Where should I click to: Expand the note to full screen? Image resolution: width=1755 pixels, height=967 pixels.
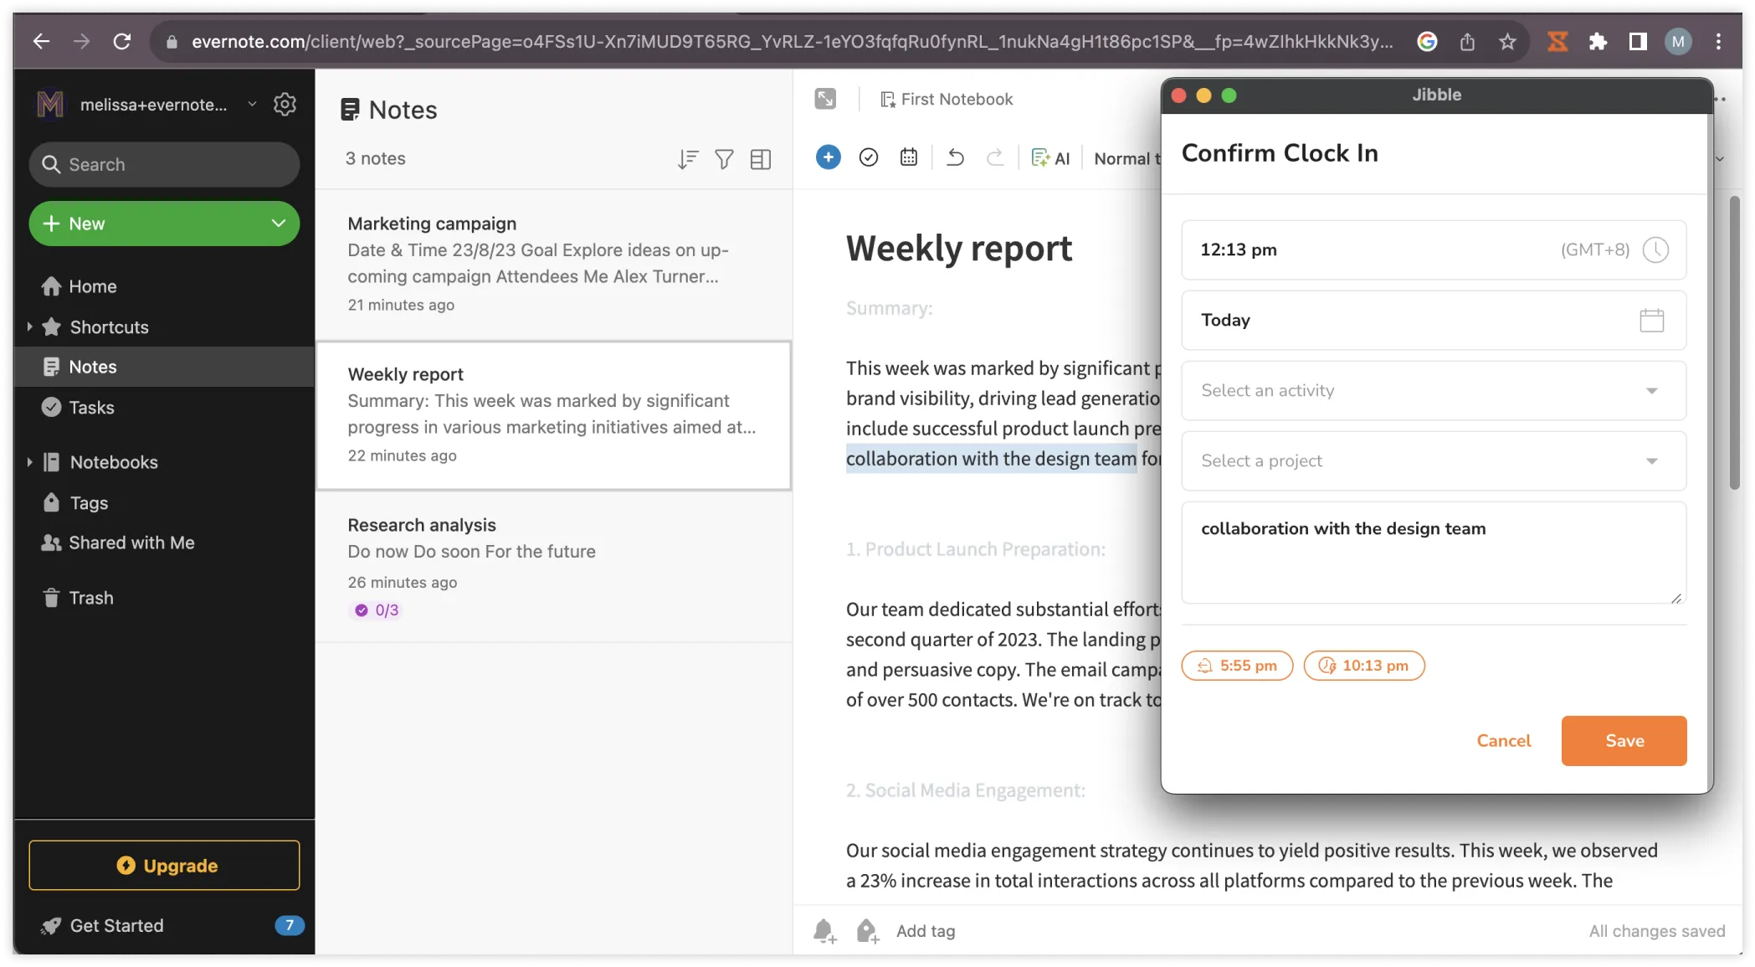[825, 99]
